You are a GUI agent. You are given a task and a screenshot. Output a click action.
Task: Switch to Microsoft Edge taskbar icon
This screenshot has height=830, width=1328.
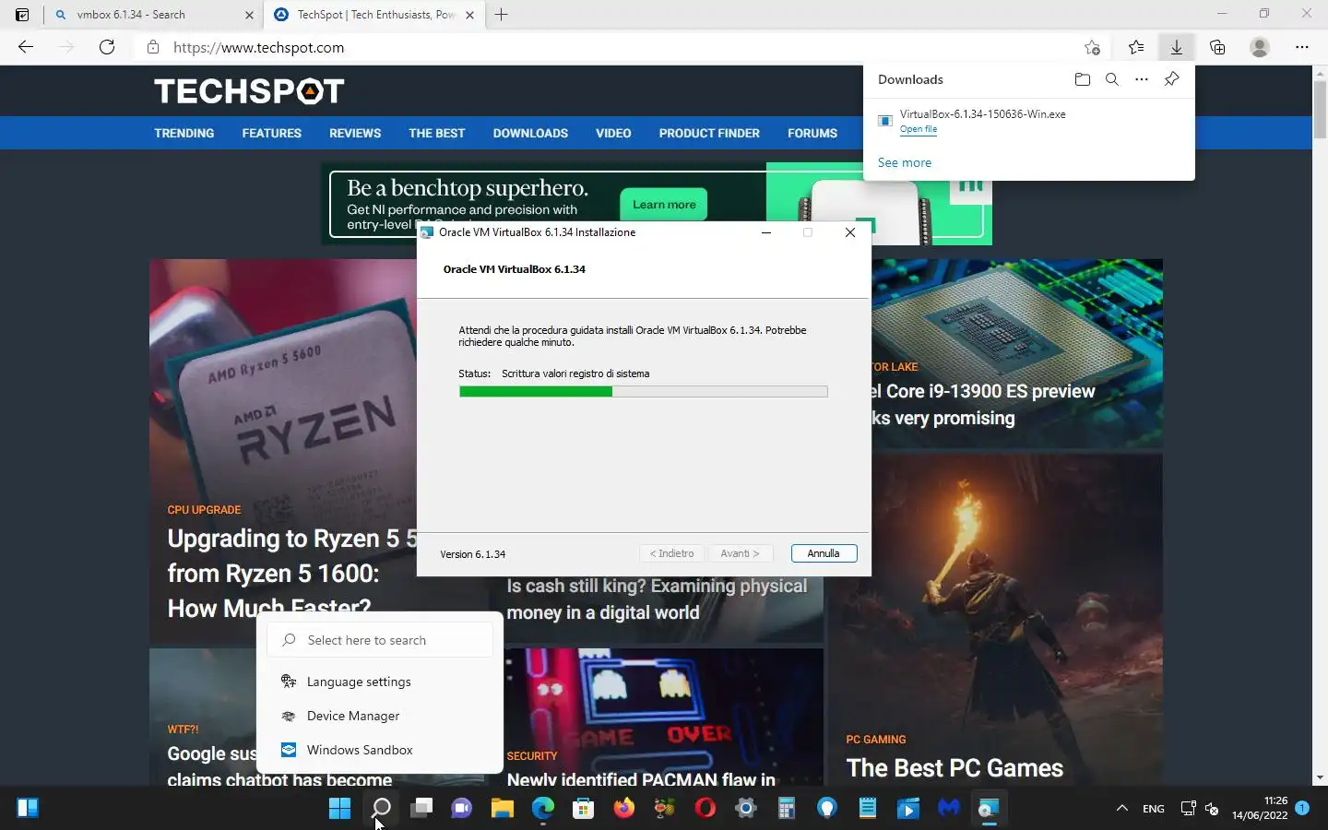[543, 809]
